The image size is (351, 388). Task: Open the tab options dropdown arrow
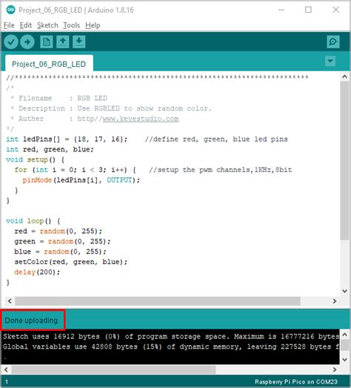point(330,61)
